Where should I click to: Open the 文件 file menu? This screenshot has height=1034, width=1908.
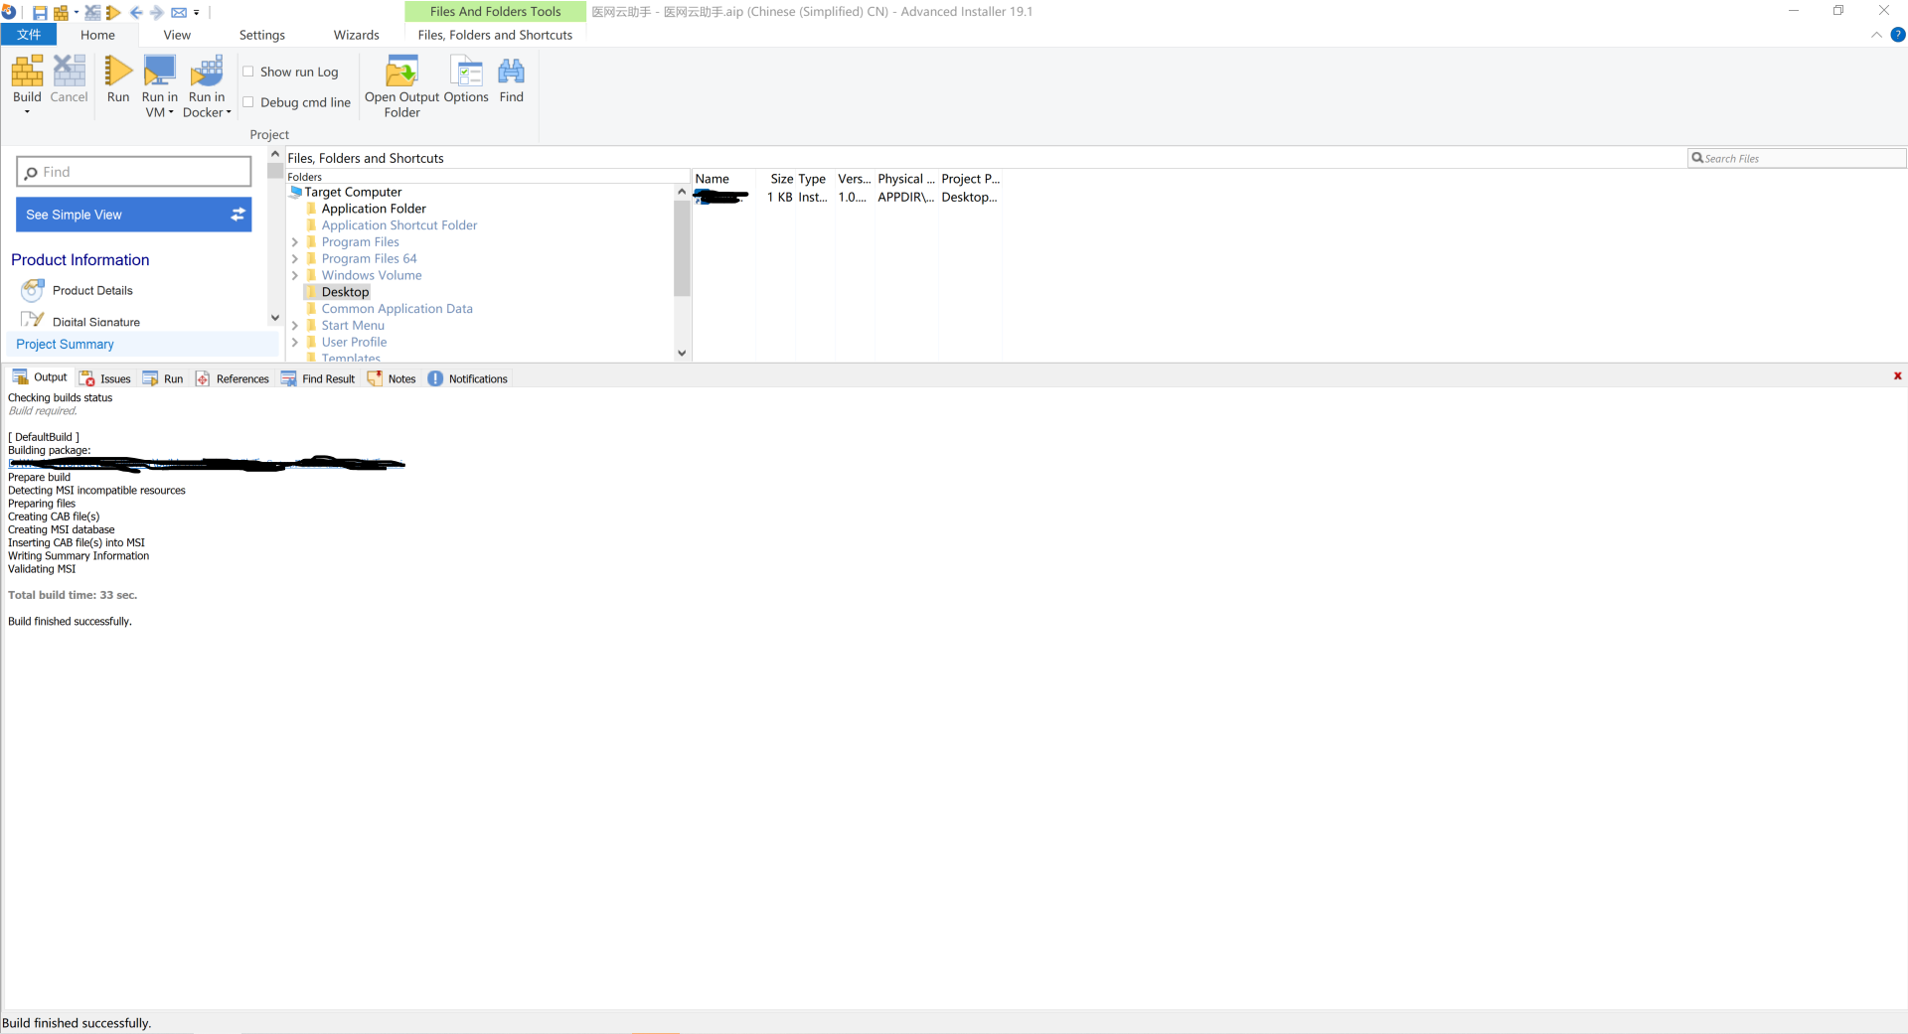[29, 35]
